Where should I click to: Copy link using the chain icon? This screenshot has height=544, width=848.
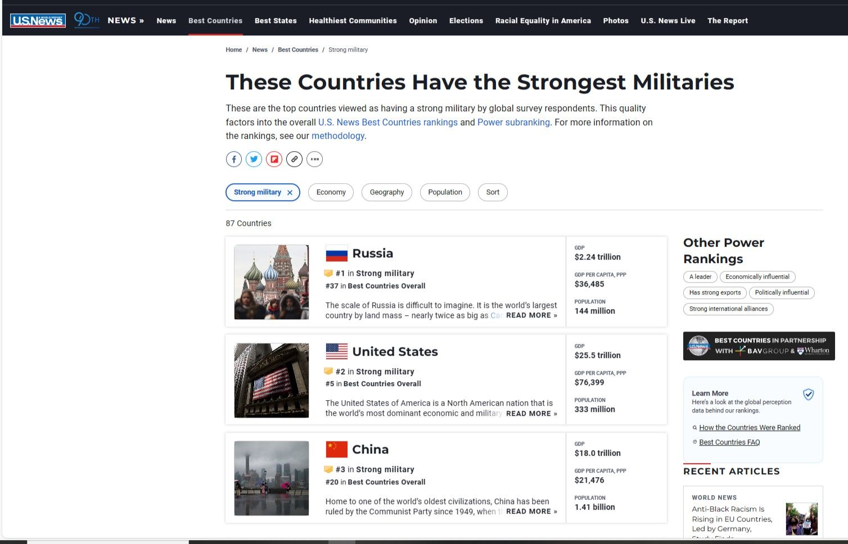[295, 159]
